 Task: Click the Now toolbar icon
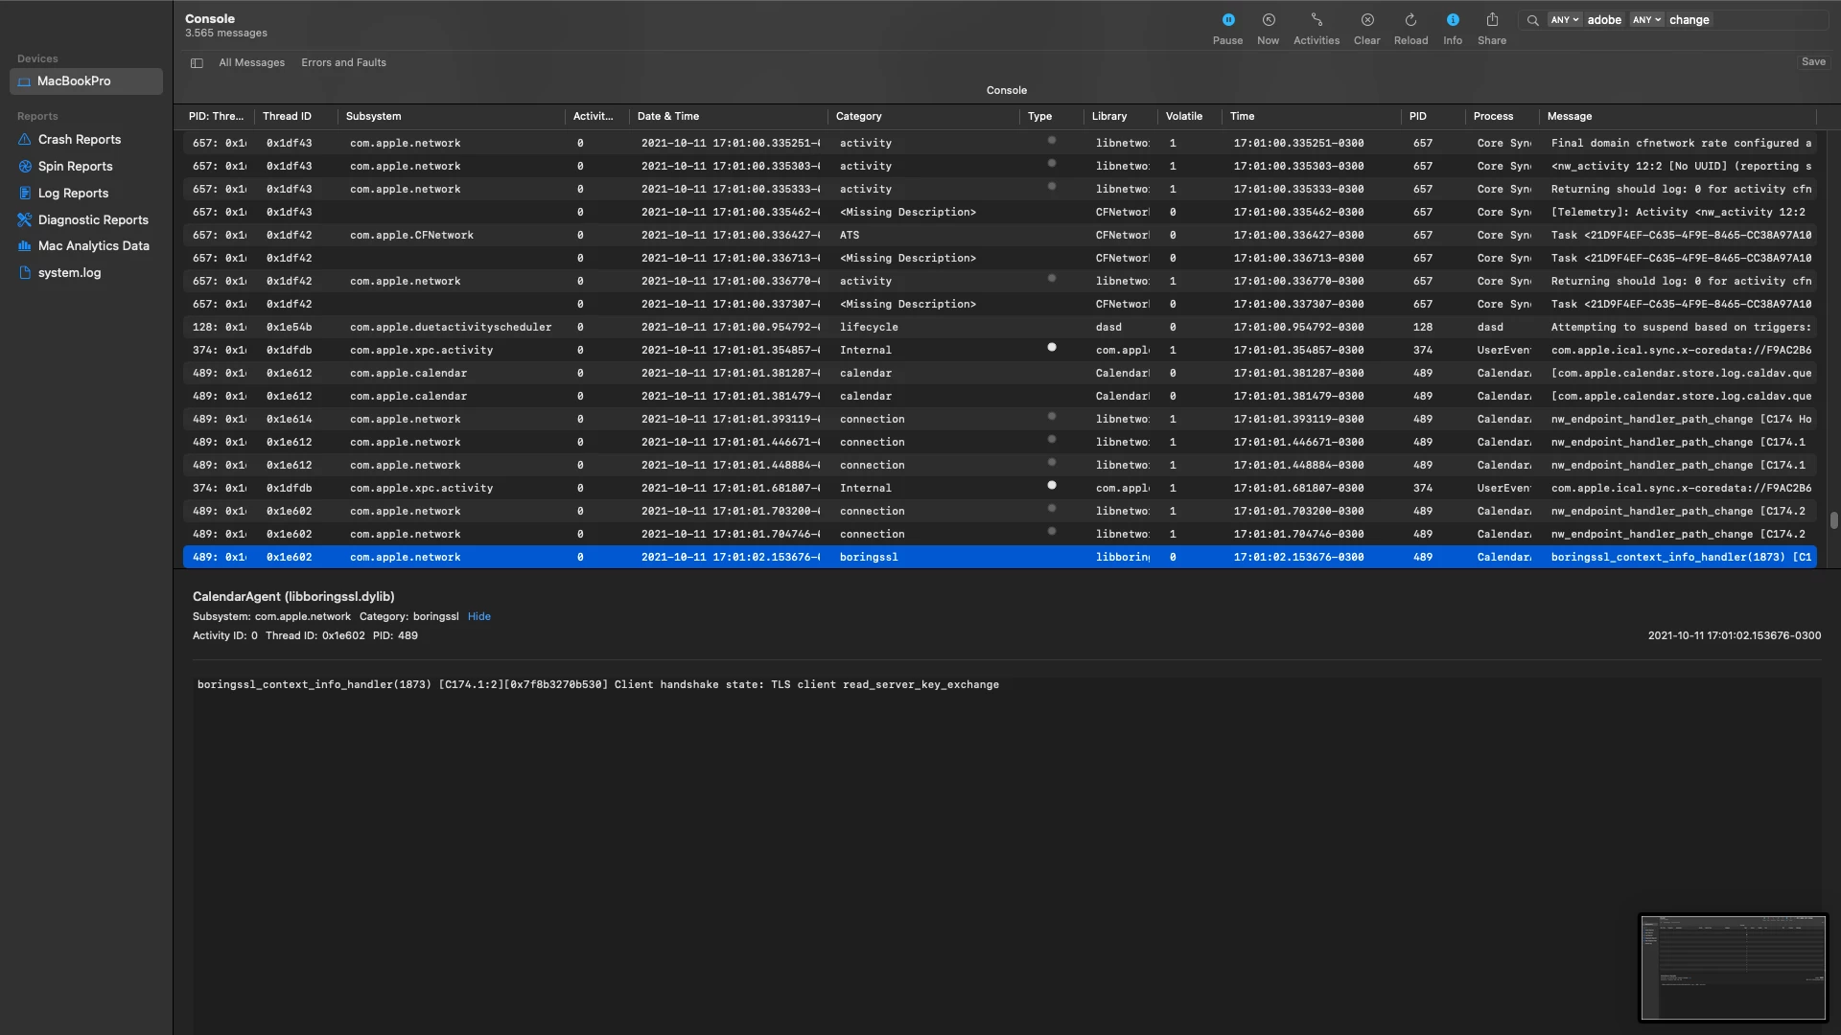pos(1268,20)
